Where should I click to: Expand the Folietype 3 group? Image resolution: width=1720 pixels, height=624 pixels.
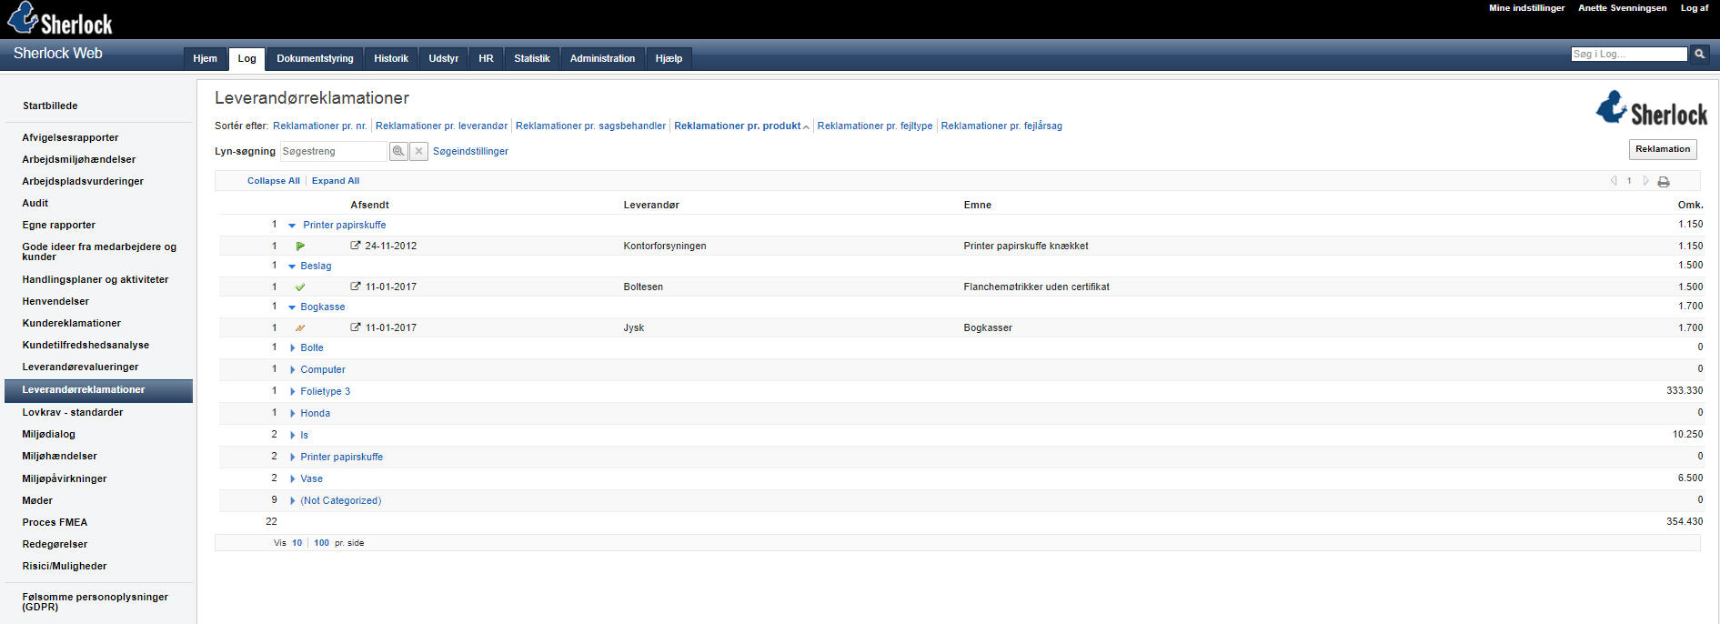293,392
